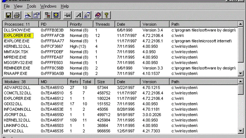Open font selection with the A icon
The height and width of the screenshot is (138, 246).
pos(79,15)
